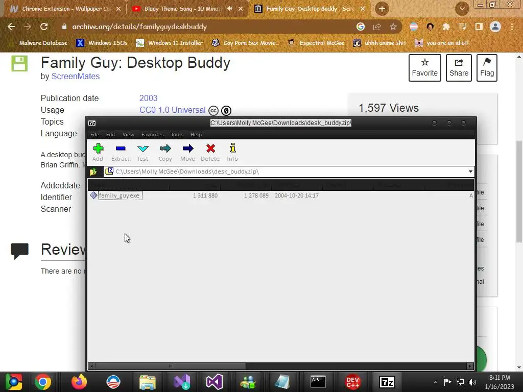Open the 7-Zip Favorites menu
Screen dimensions: 523x392
pyautogui.click(x=152, y=134)
